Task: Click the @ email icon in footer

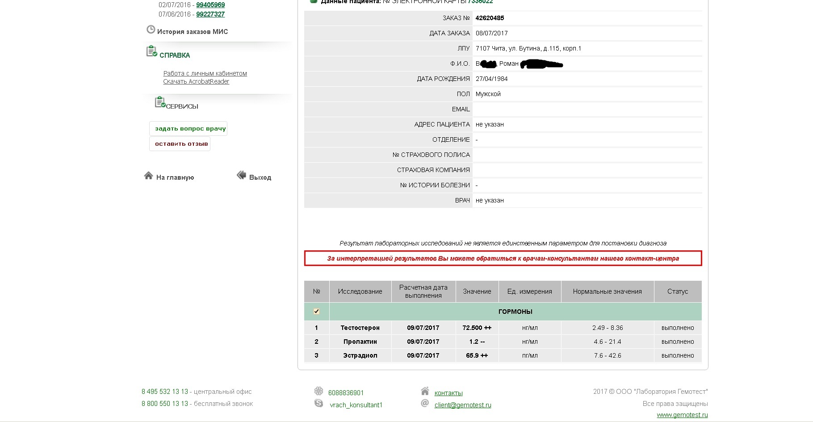Action: (x=425, y=403)
